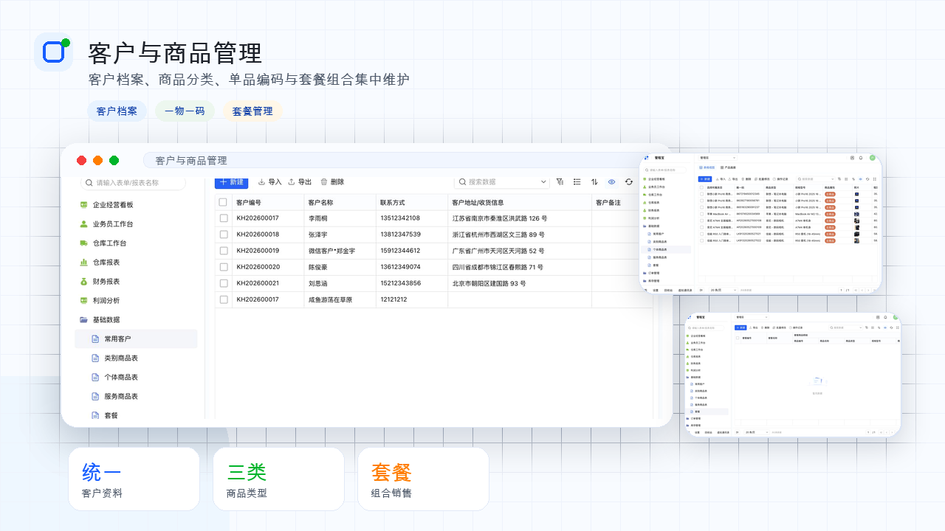
Task: Click the blue 新建 button in the upper right window
Action: pyautogui.click(x=705, y=179)
